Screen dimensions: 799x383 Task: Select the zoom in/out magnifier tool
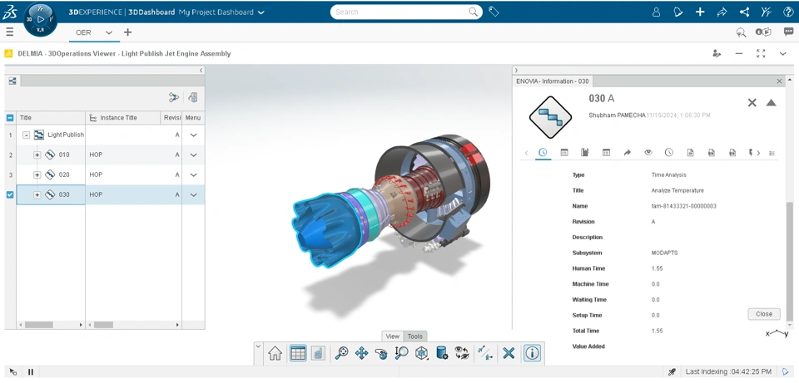click(x=401, y=353)
